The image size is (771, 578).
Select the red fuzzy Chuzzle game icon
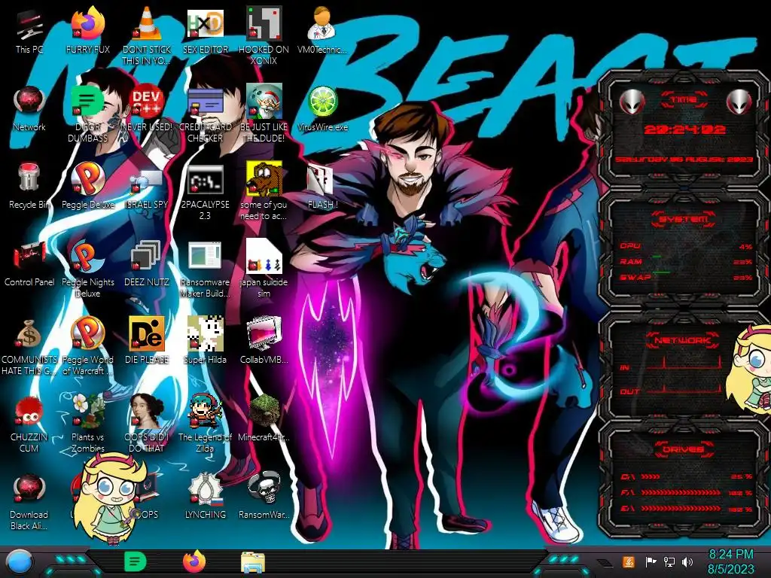(x=29, y=424)
